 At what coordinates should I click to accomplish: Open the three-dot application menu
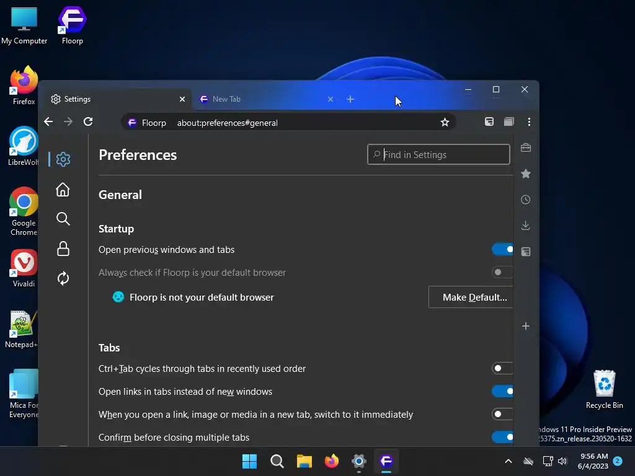click(x=529, y=122)
